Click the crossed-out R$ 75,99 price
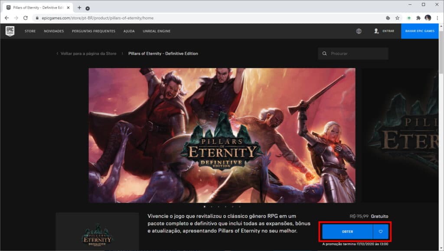444x251 pixels. click(359, 216)
